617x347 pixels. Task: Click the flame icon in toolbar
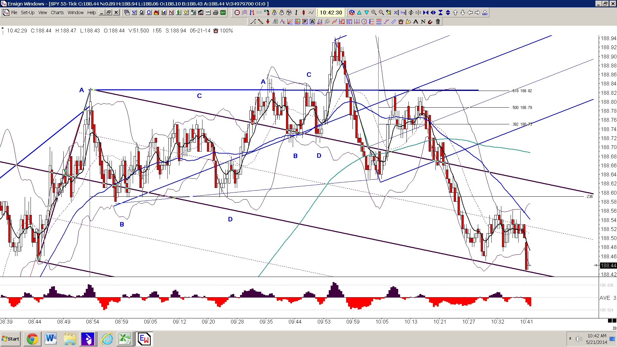coord(156,13)
